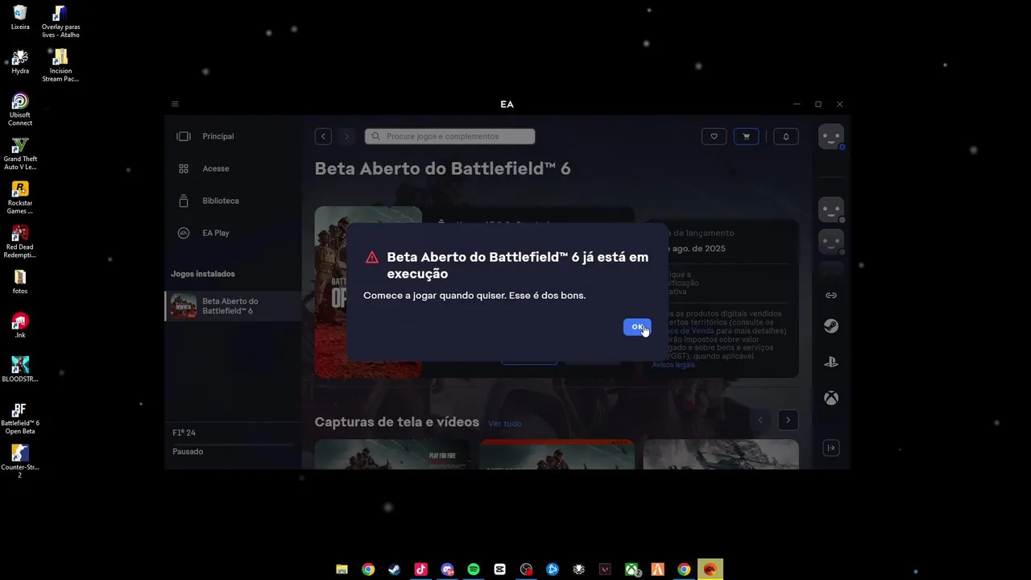
Task: Click OK in the Battlefield already-running dialog
Action: tap(637, 326)
